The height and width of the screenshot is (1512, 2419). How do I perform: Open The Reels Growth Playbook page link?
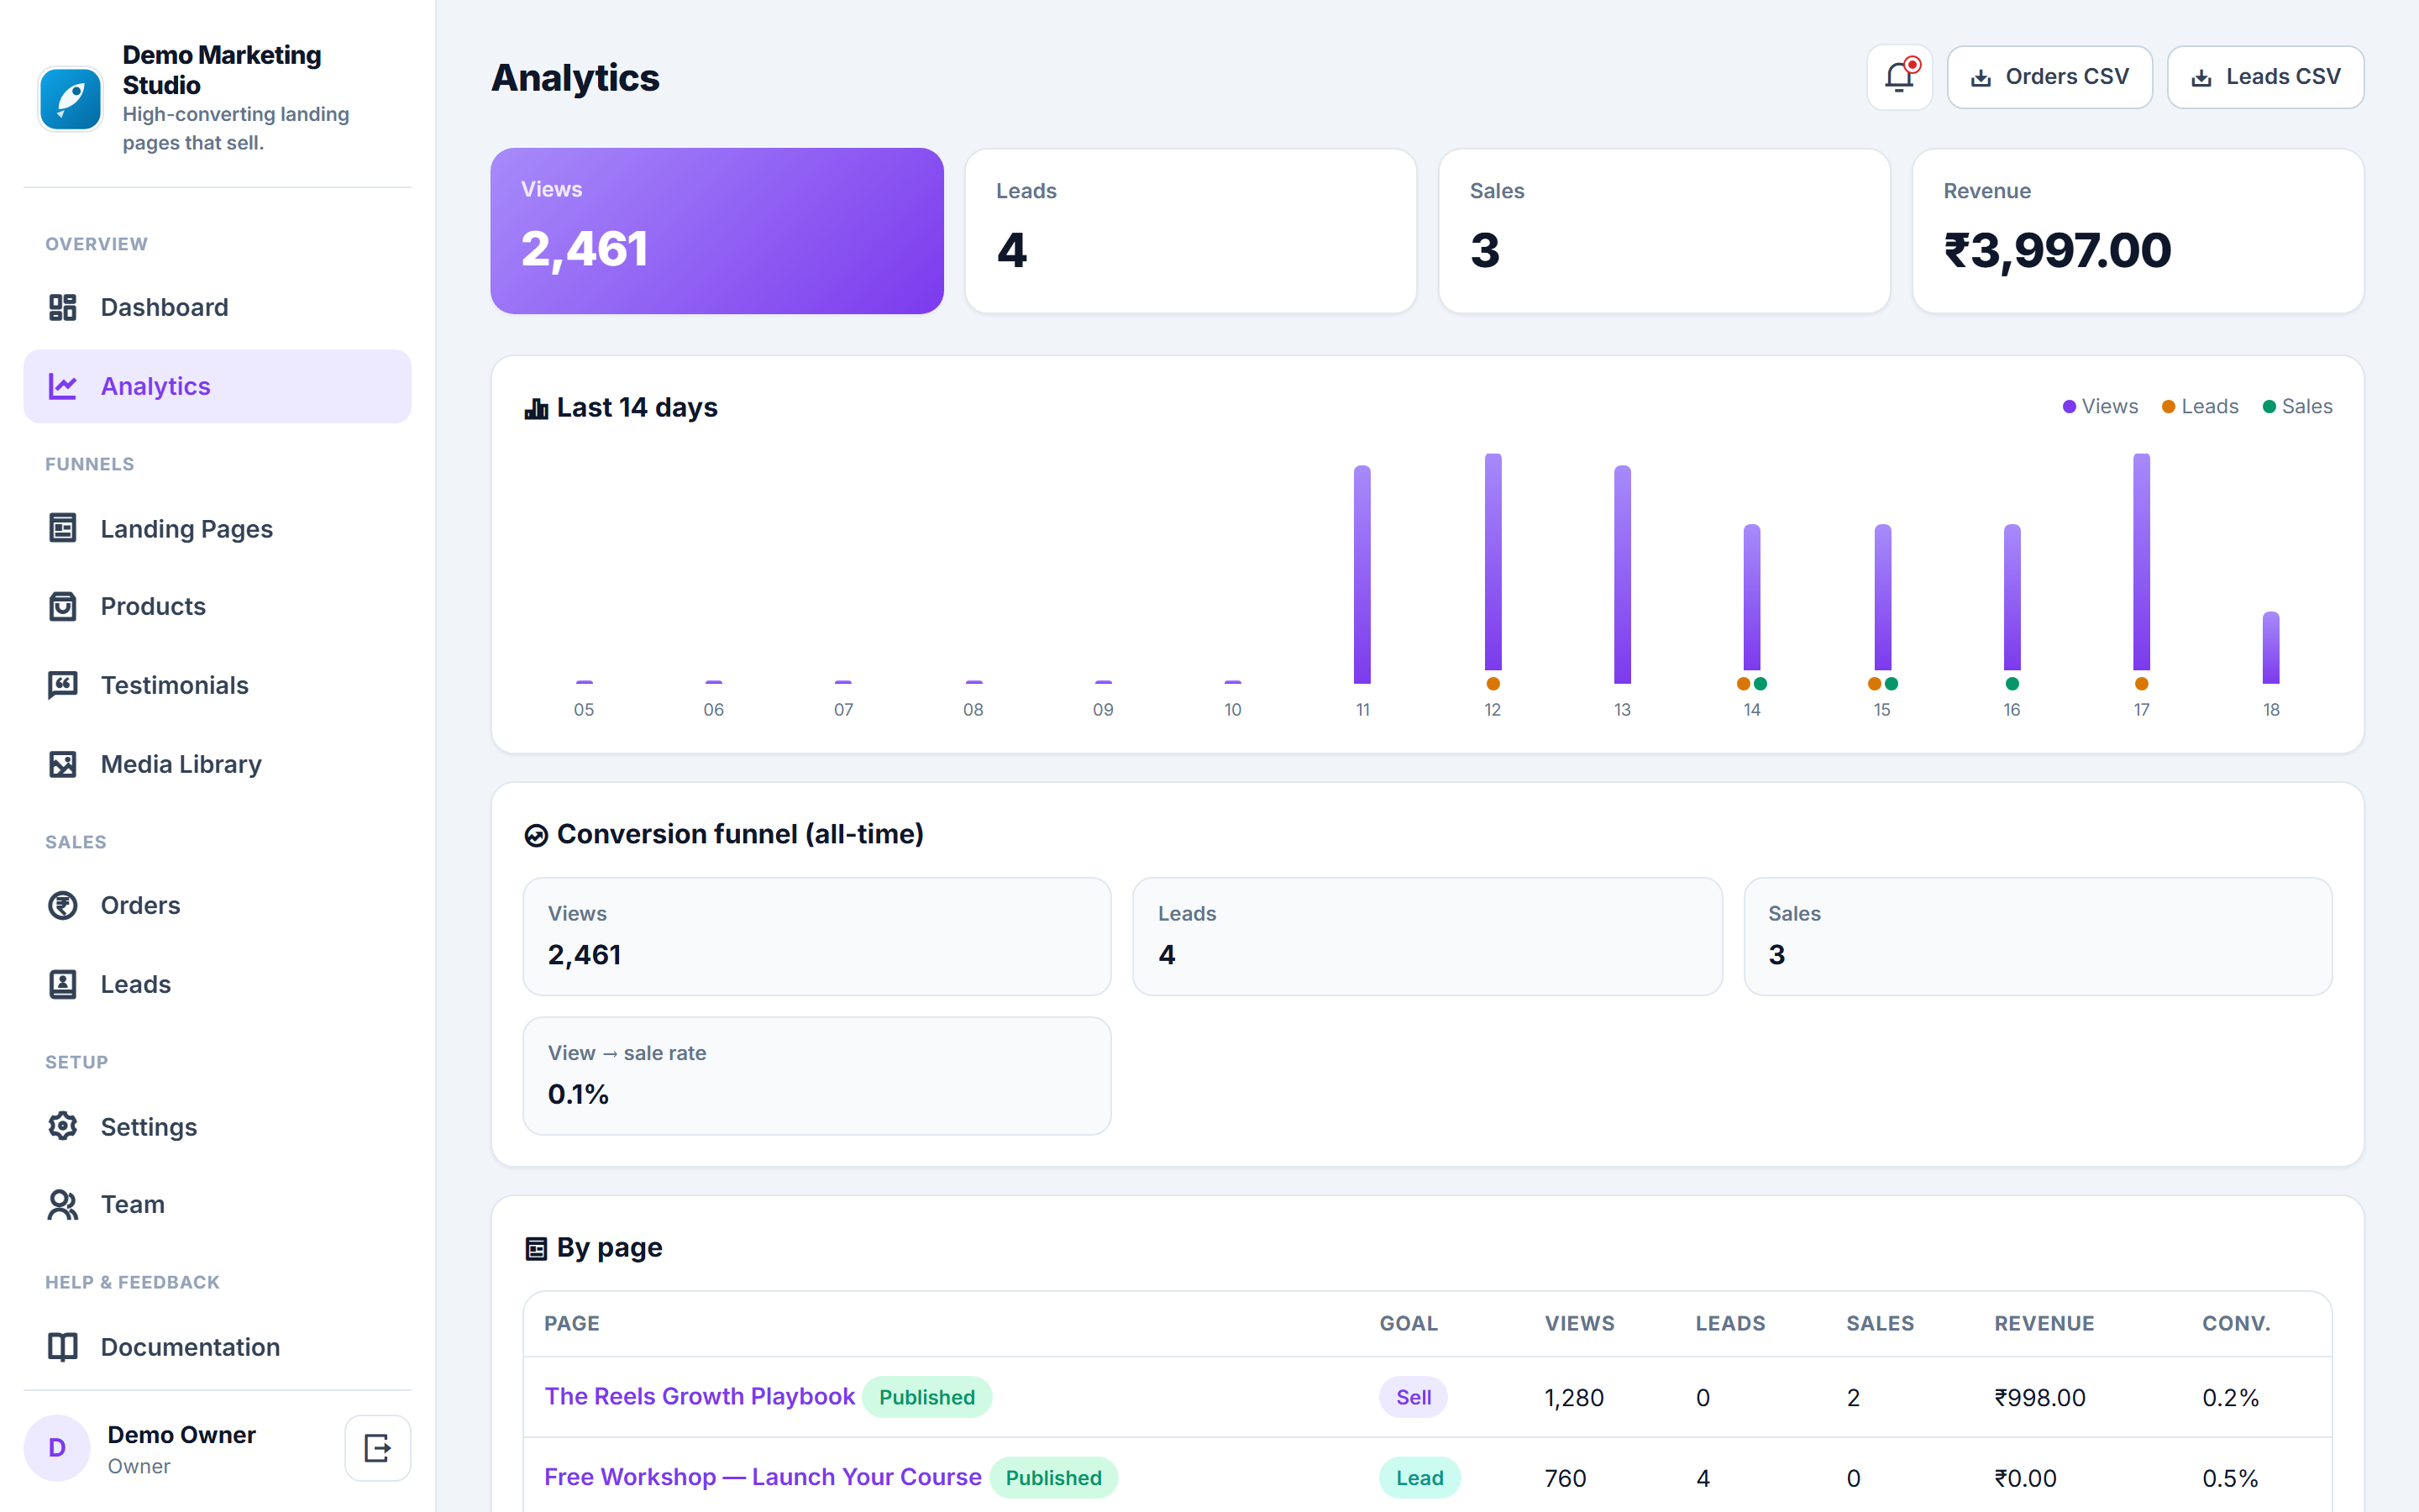(x=699, y=1396)
